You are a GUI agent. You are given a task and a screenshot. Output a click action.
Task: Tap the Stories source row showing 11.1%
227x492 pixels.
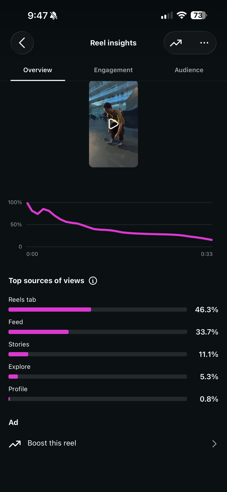(113, 350)
